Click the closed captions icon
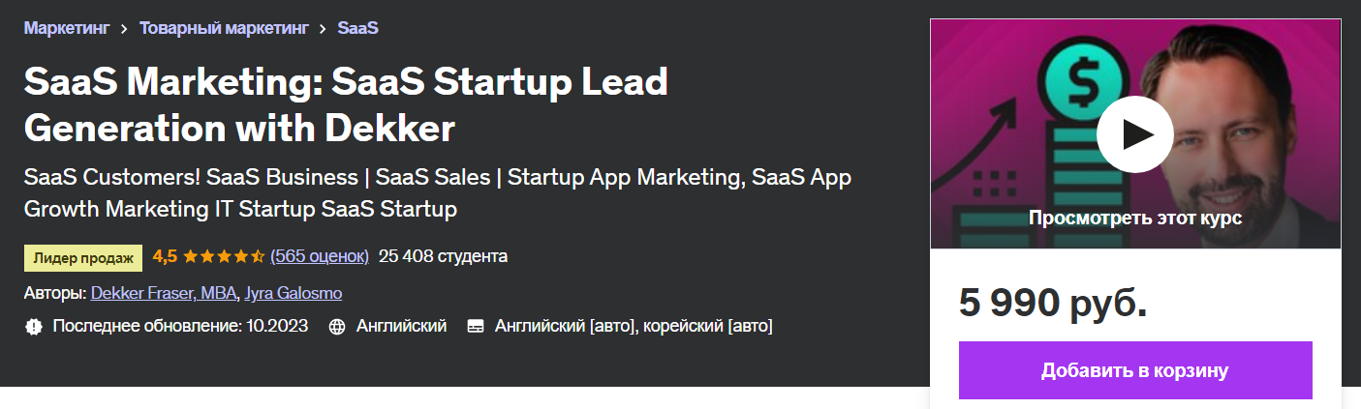This screenshot has height=409, width=1361. point(476,327)
